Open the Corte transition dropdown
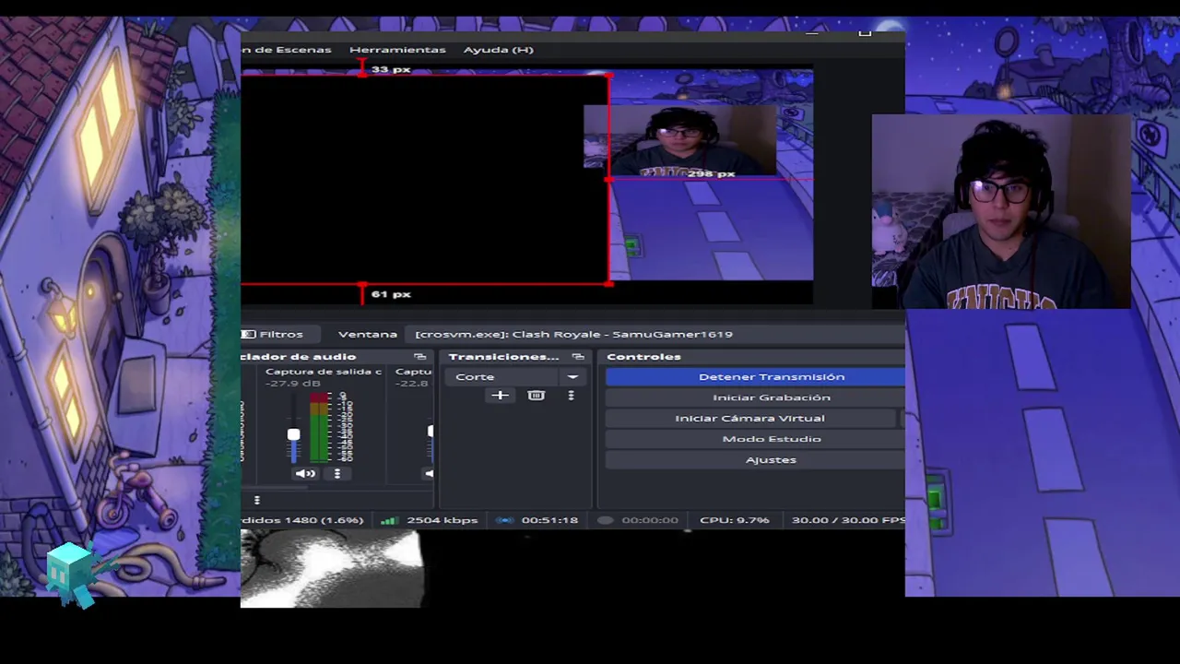This screenshot has width=1180, height=664. coord(516,376)
